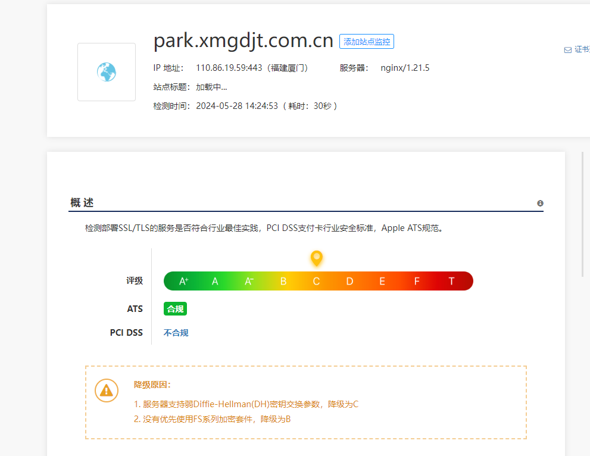Click the info icon in 概述 header
Viewport: 590px width, 456px height.
tap(540, 203)
